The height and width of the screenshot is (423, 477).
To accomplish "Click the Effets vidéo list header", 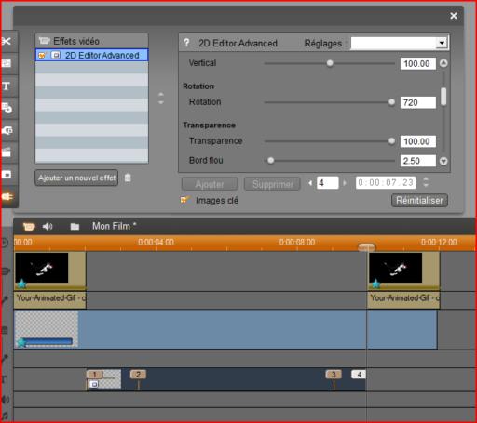I will 92,41.
